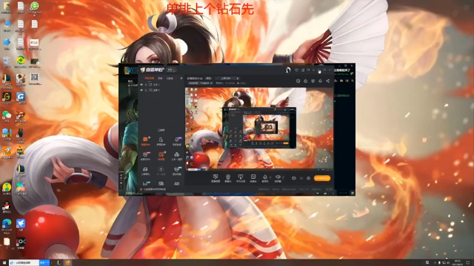Open the orange tool at the start of the tool grid

pyautogui.click(x=146, y=140)
